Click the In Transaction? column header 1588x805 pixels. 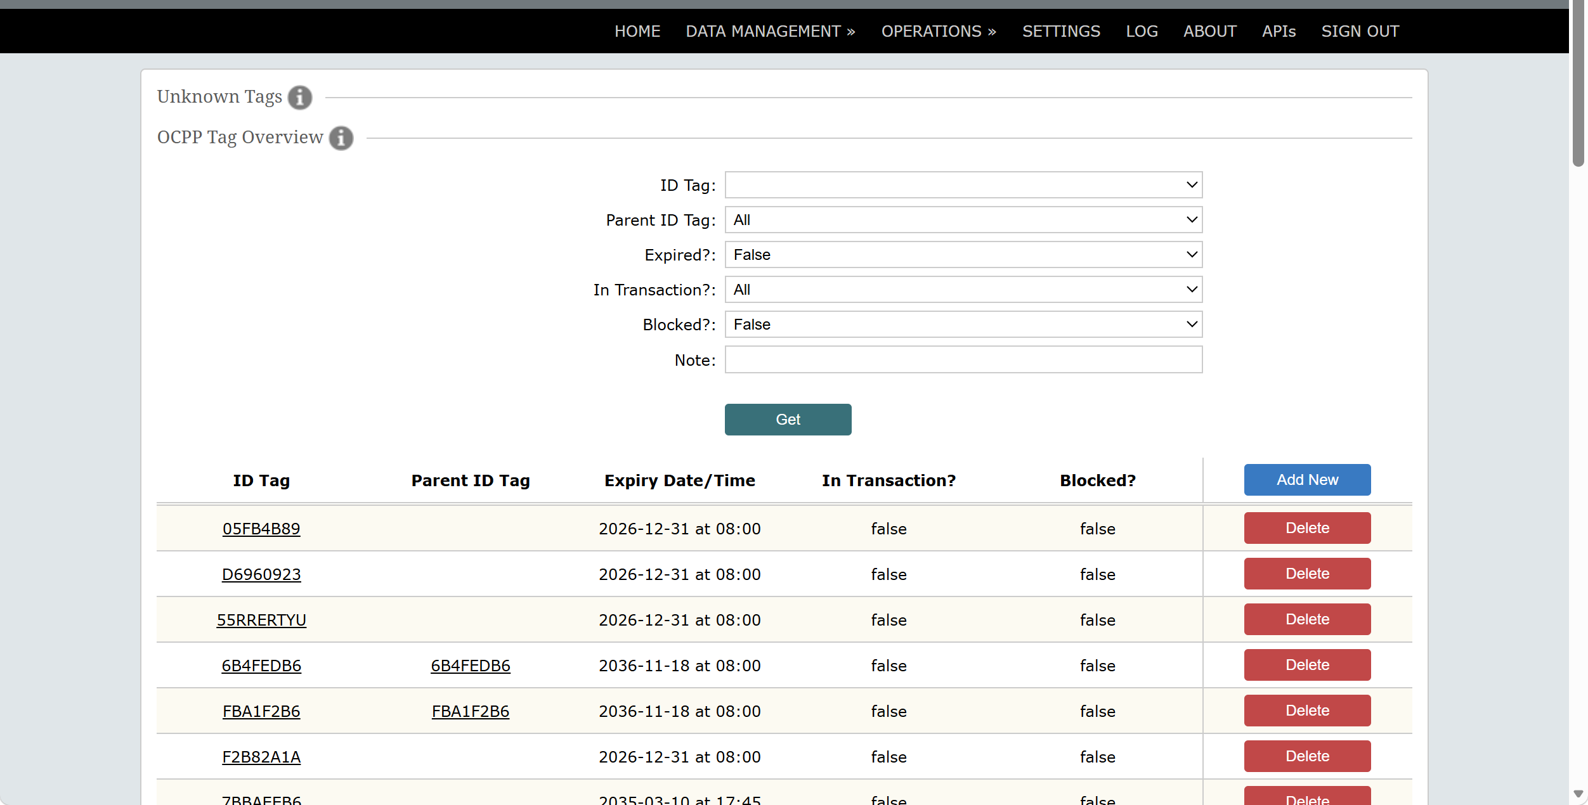888,480
